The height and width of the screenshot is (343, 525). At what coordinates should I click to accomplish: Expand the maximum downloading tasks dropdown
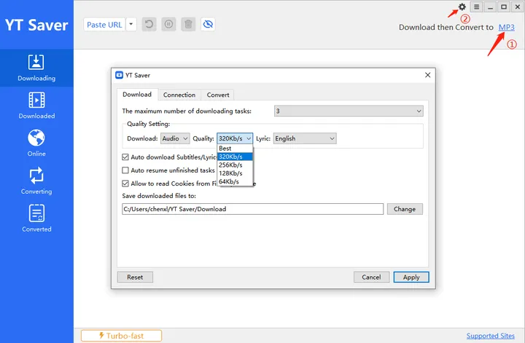coord(349,111)
